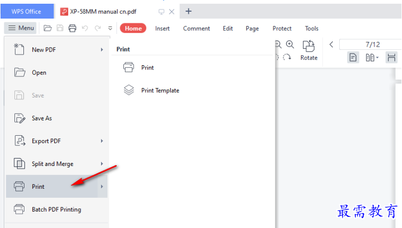Click the Print toolbar icon
402x228 pixels.
(x=72, y=28)
